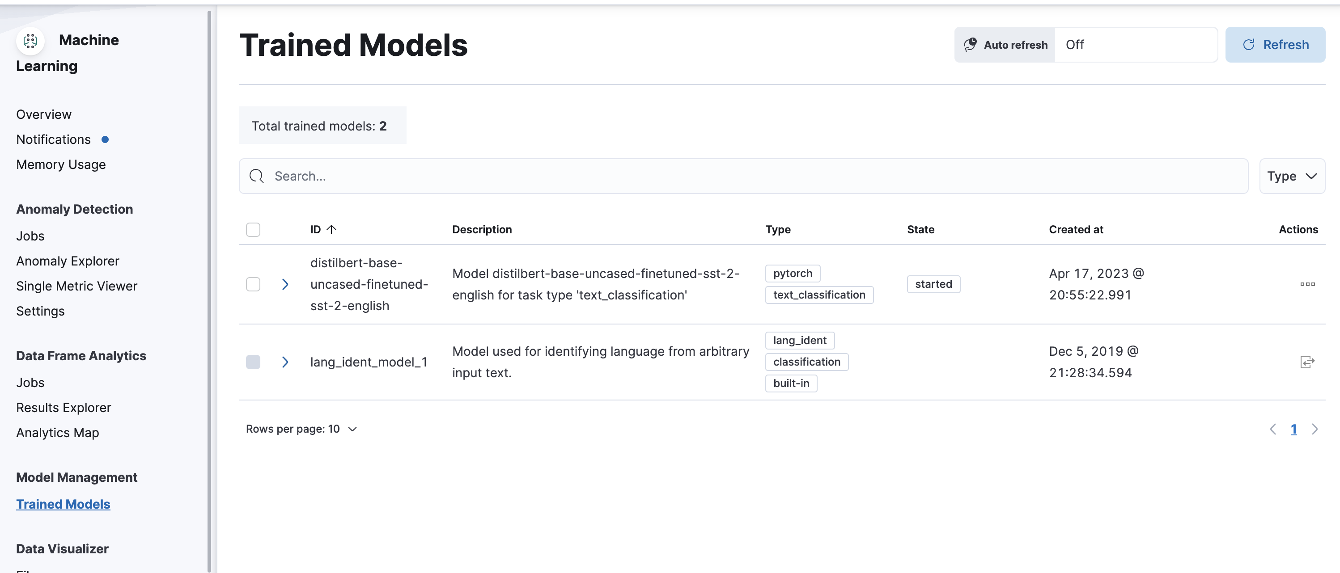Go to the next page arrow

(x=1315, y=429)
